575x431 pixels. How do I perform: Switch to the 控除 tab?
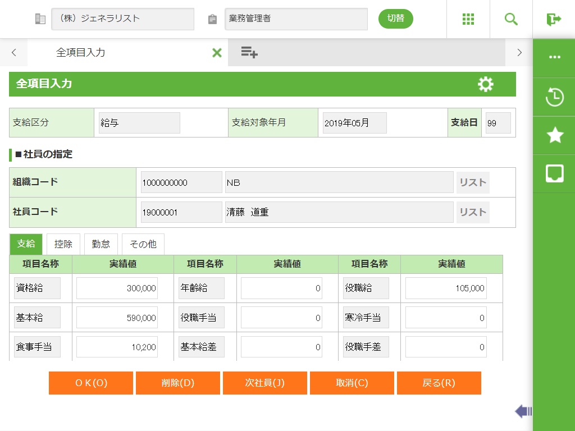pos(63,244)
